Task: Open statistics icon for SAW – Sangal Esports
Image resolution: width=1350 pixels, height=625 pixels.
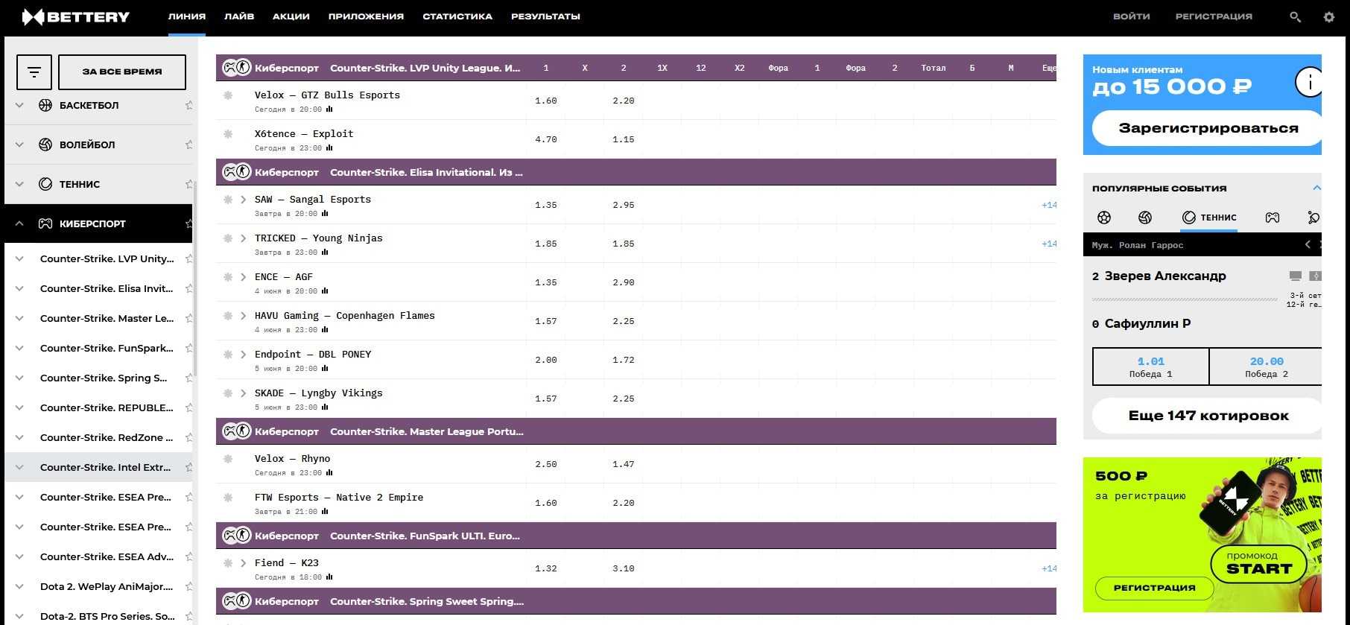Action: [x=325, y=214]
